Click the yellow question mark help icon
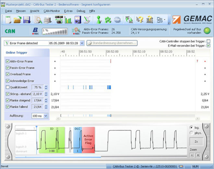Image resolution: width=214 pixels, height=169 pixels. tap(139, 20)
